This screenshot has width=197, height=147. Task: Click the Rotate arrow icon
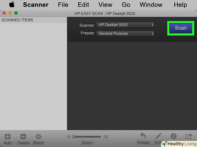143,136
